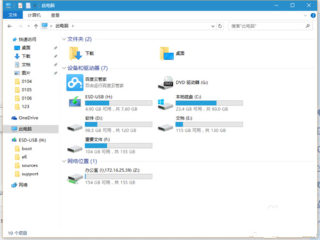Open 文档 in the sidebar
The height and width of the screenshot is (240, 320).
(26, 65)
